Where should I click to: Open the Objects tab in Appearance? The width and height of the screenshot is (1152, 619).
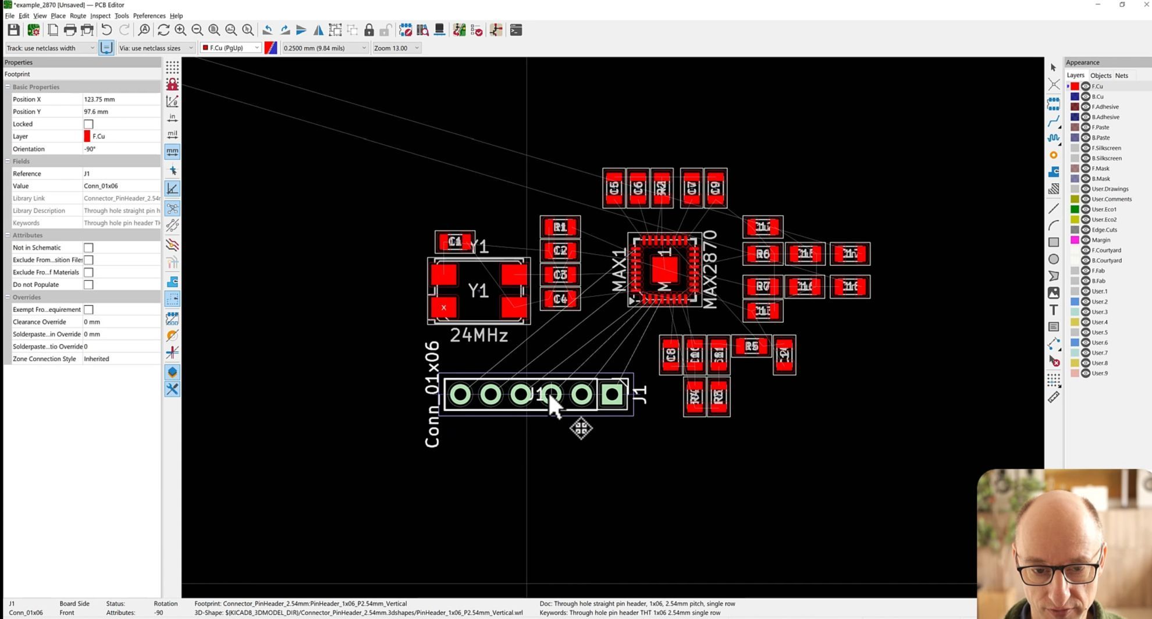click(x=1100, y=75)
